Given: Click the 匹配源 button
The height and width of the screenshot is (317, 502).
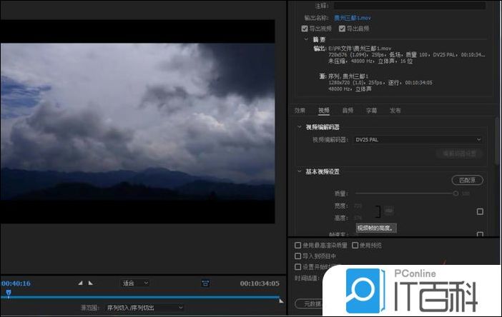Looking at the screenshot, I should tap(468, 180).
